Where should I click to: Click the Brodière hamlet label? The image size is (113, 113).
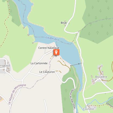click(x=101, y=77)
